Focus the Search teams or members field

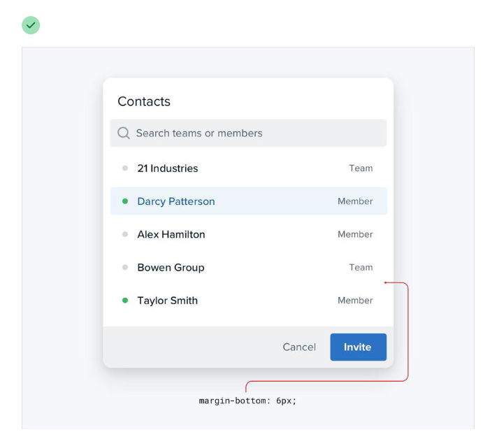252,133
